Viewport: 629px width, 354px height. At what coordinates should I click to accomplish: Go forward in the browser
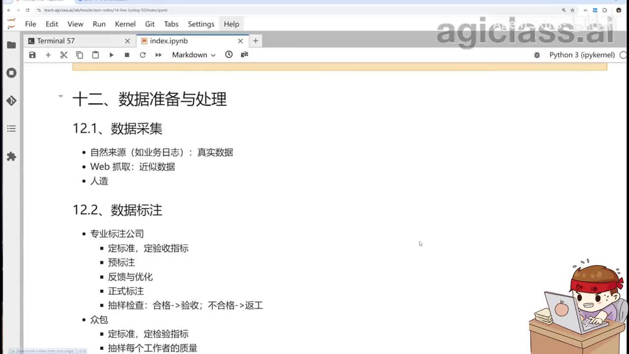pos(18,10)
